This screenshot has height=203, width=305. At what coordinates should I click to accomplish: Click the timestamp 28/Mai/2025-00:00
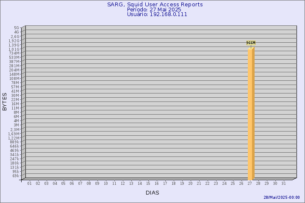[282, 198]
